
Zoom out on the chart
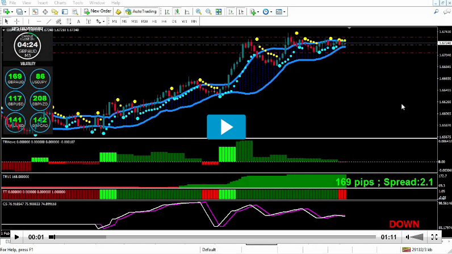(208, 12)
